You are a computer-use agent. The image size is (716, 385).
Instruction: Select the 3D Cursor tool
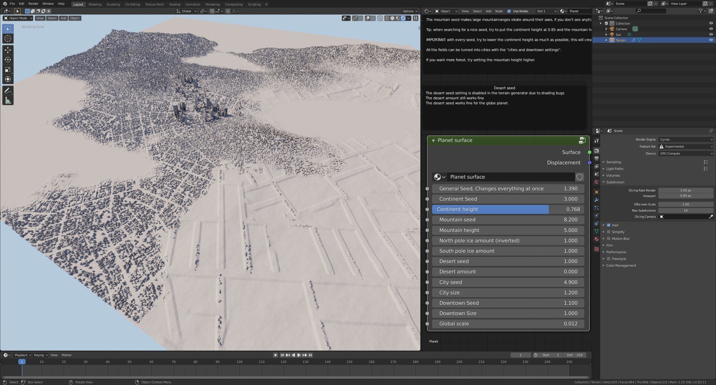[x=8, y=39]
